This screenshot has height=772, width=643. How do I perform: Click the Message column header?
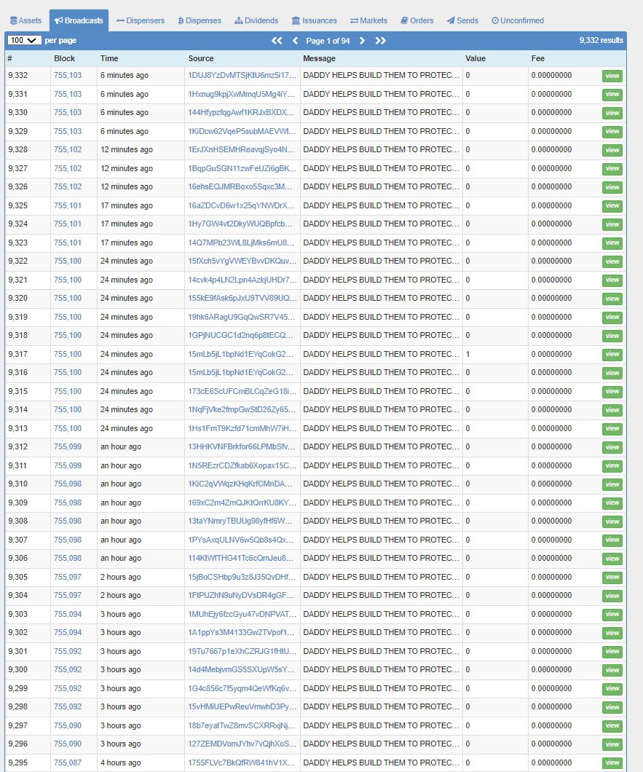pos(319,58)
